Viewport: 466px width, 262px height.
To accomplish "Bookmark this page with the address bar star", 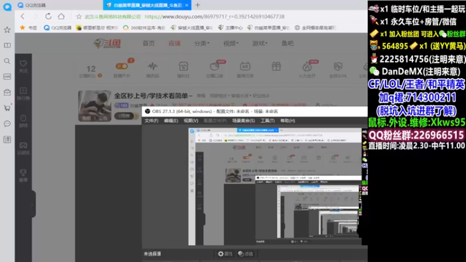I will tap(79, 17).
